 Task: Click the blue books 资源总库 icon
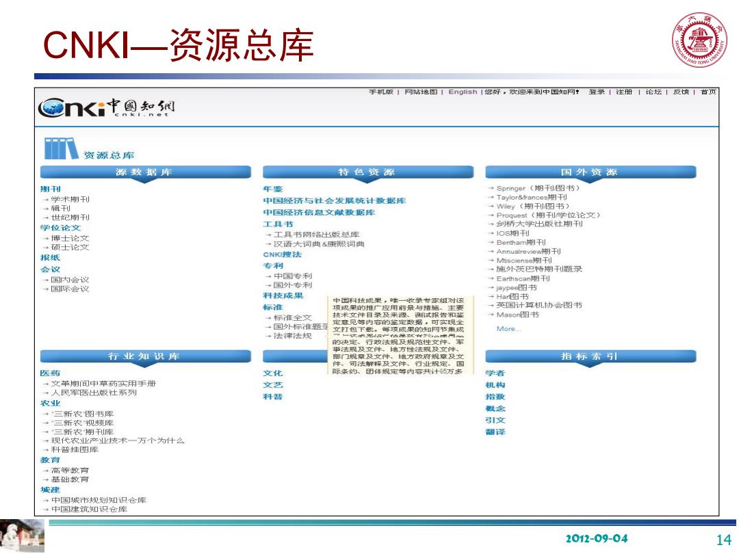coord(62,148)
